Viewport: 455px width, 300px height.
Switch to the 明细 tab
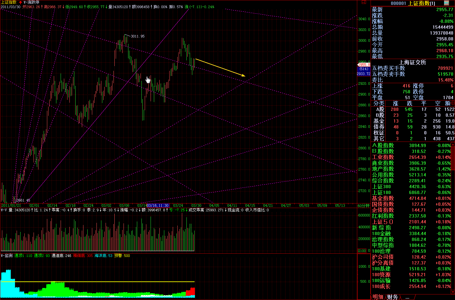[378, 297]
